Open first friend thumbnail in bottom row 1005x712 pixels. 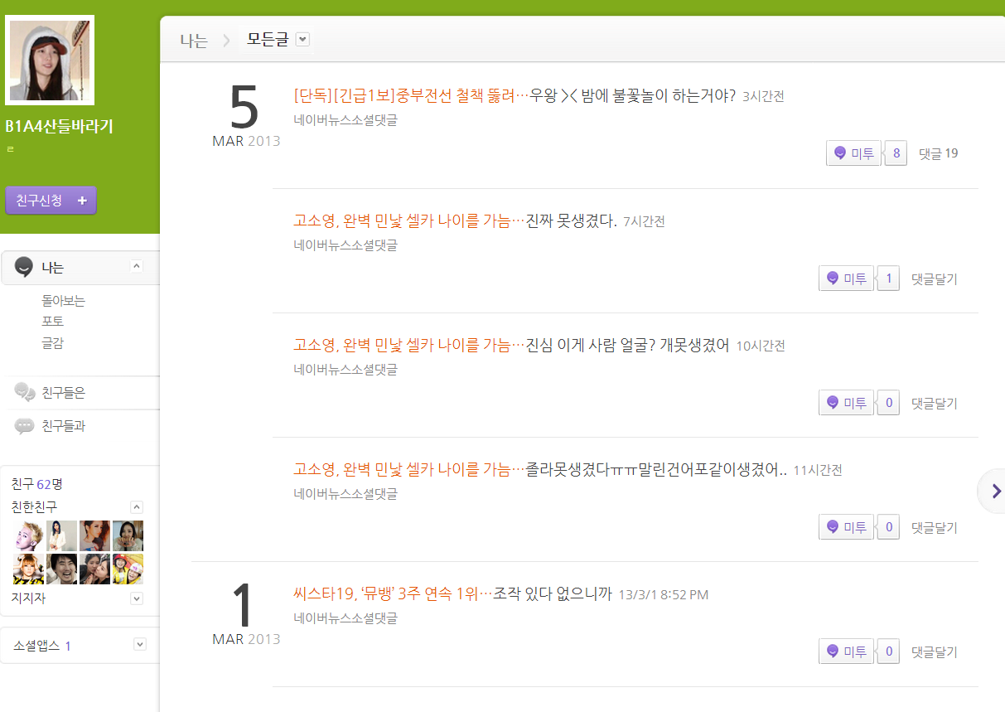tap(29, 569)
